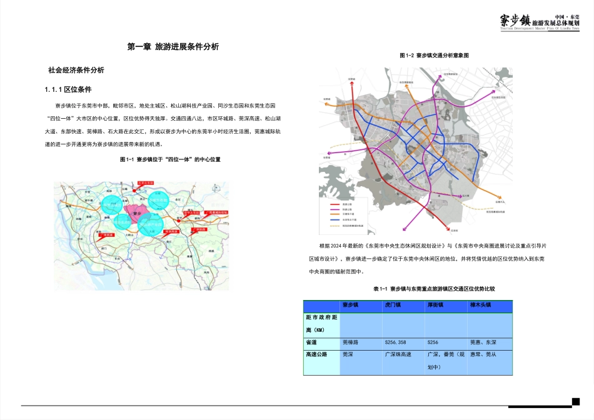Click the line beginning "四位一体"大市区的中心位置
Image resolution: width=594 pixels, height=420 pixels.
coord(163,119)
